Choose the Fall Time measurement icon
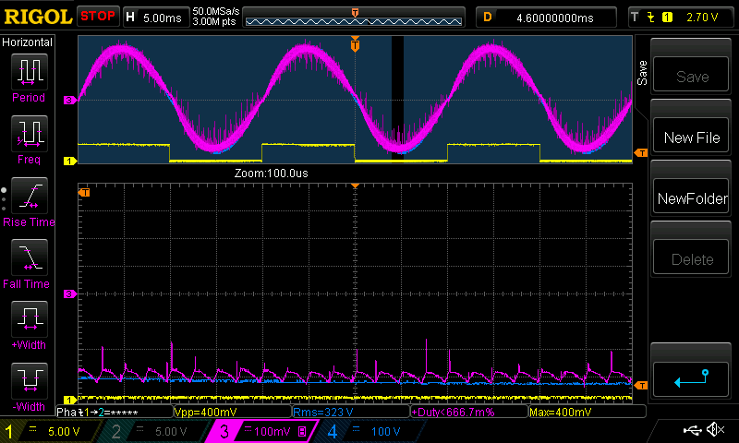The width and height of the screenshot is (739, 443). (28, 257)
